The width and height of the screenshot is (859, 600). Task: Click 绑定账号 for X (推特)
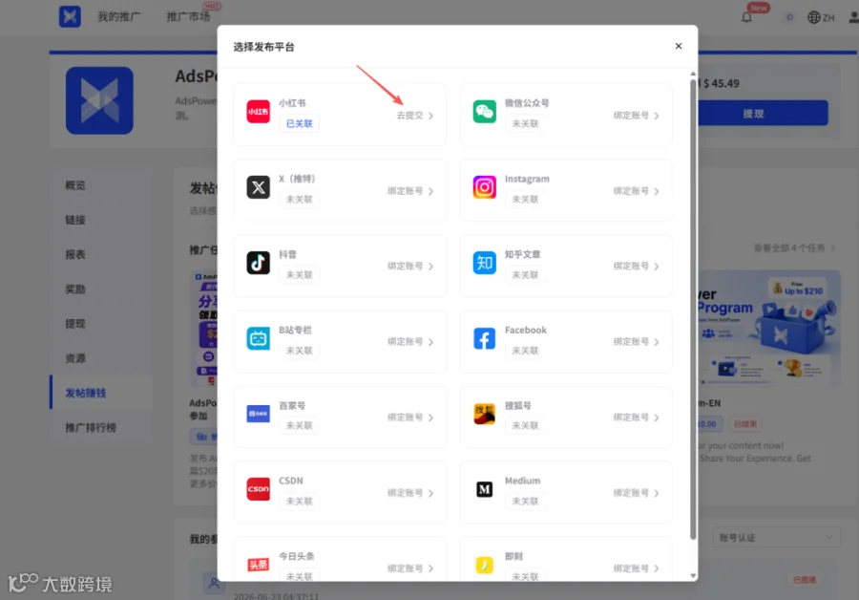pyautogui.click(x=410, y=191)
